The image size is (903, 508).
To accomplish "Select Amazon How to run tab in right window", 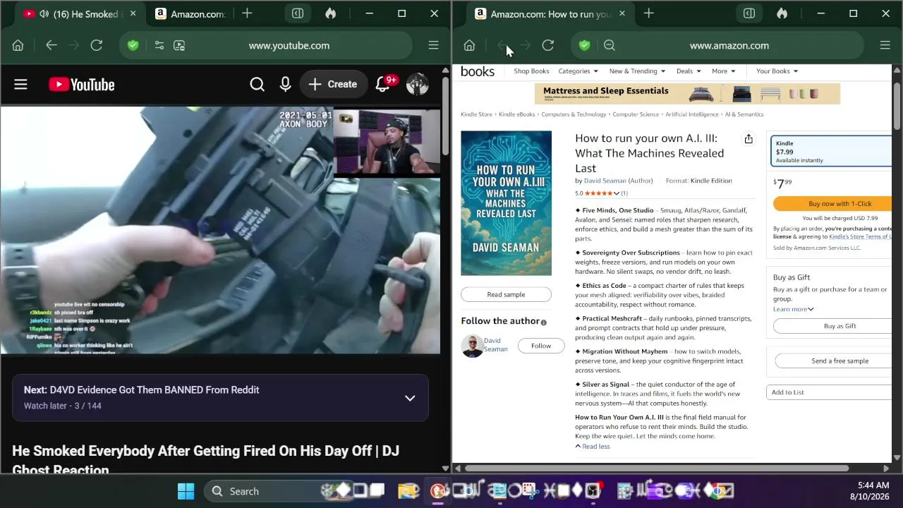I will point(550,14).
